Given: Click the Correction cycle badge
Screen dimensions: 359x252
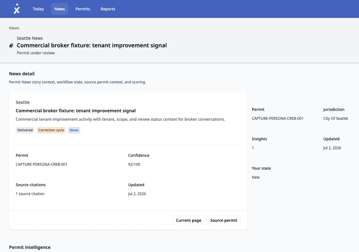Looking at the screenshot, I should click(x=51, y=130).
